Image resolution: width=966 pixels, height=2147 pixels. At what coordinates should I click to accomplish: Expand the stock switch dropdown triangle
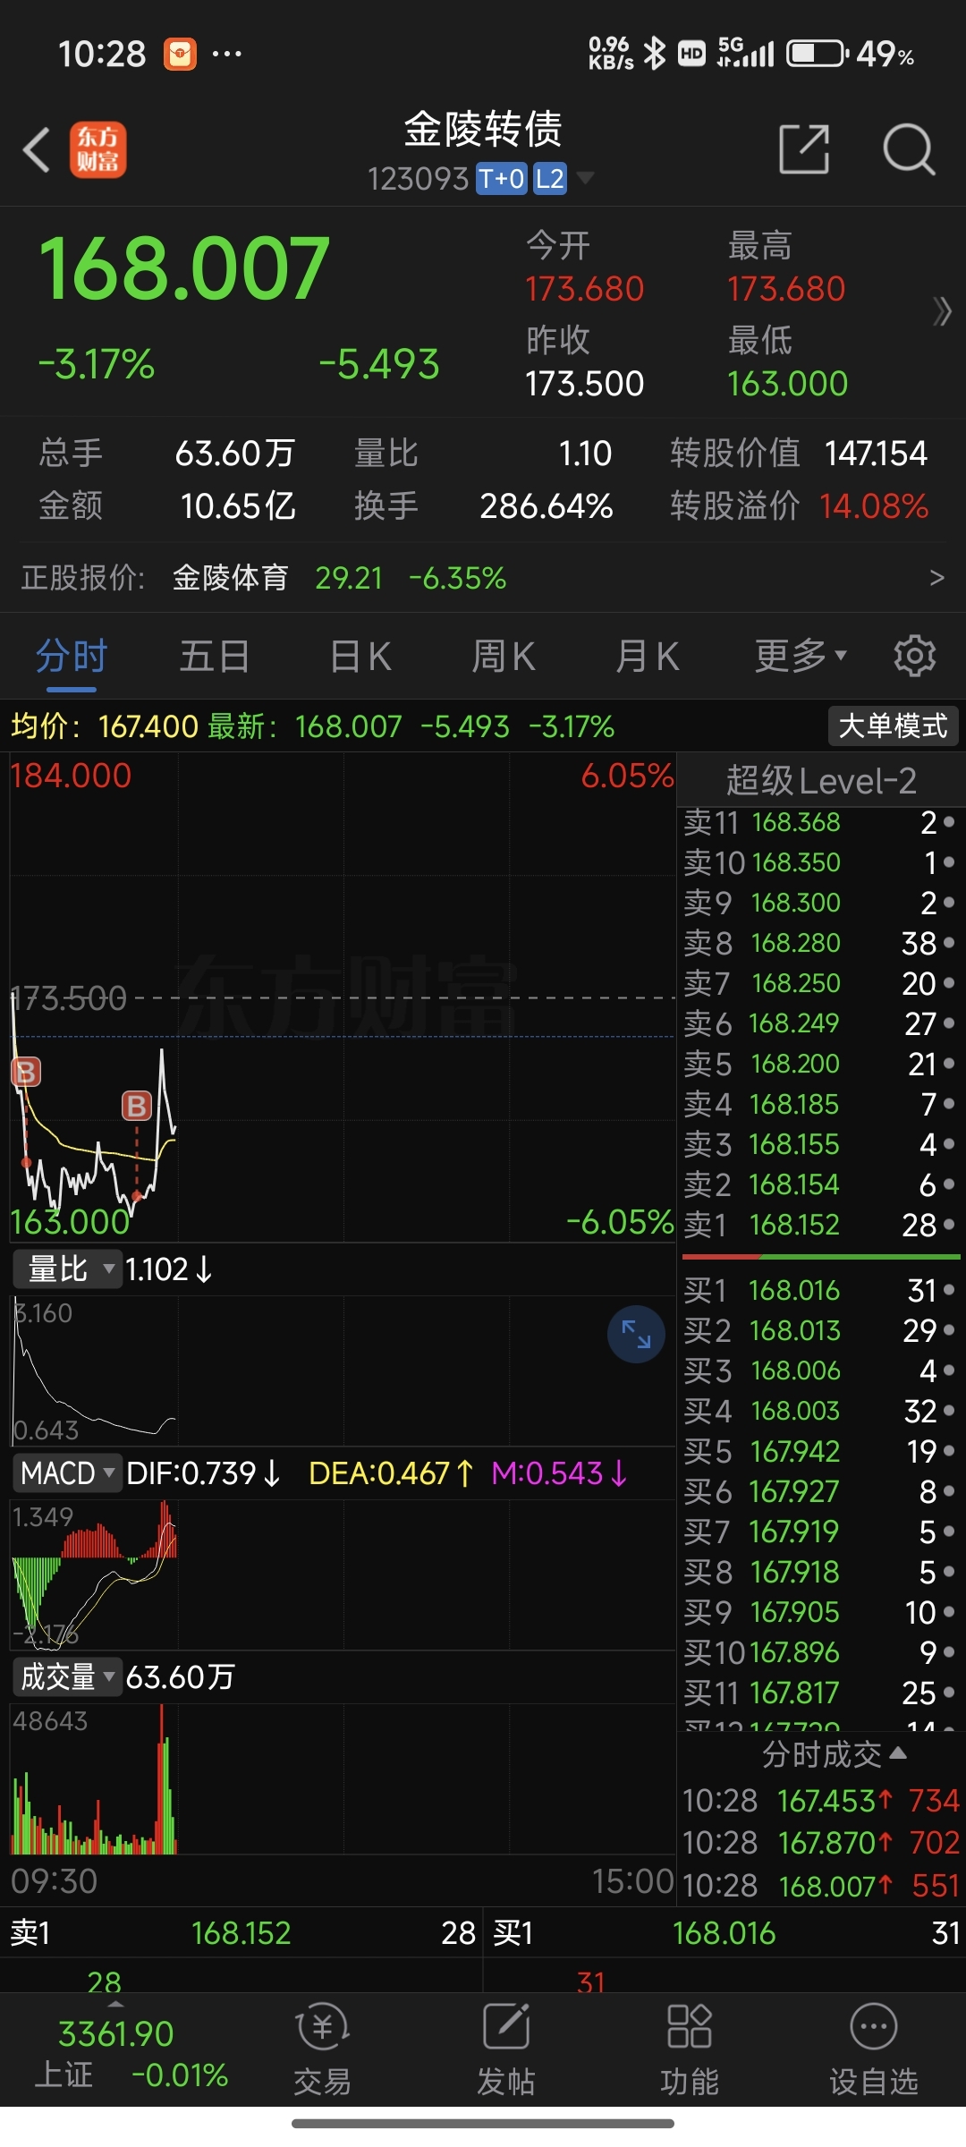[x=585, y=178]
